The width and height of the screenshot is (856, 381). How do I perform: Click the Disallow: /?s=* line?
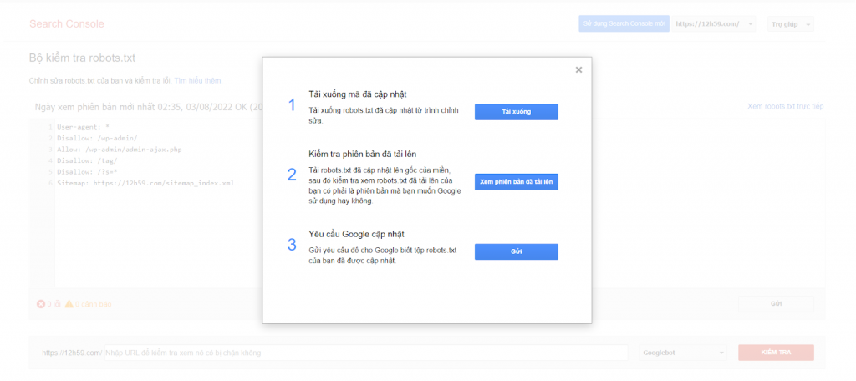tap(87, 172)
